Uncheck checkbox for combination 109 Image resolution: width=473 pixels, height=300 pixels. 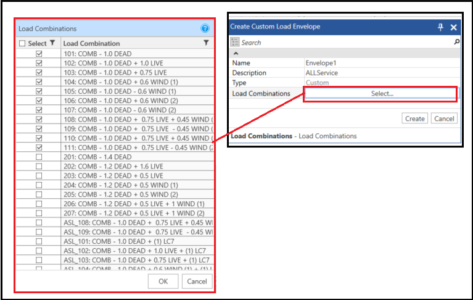(39, 128)
